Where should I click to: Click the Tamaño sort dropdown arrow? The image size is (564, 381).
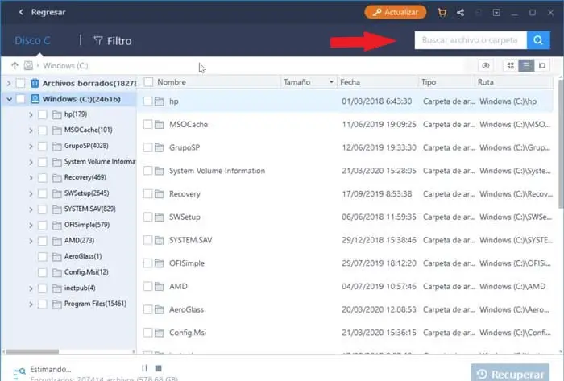coord(331,82)
